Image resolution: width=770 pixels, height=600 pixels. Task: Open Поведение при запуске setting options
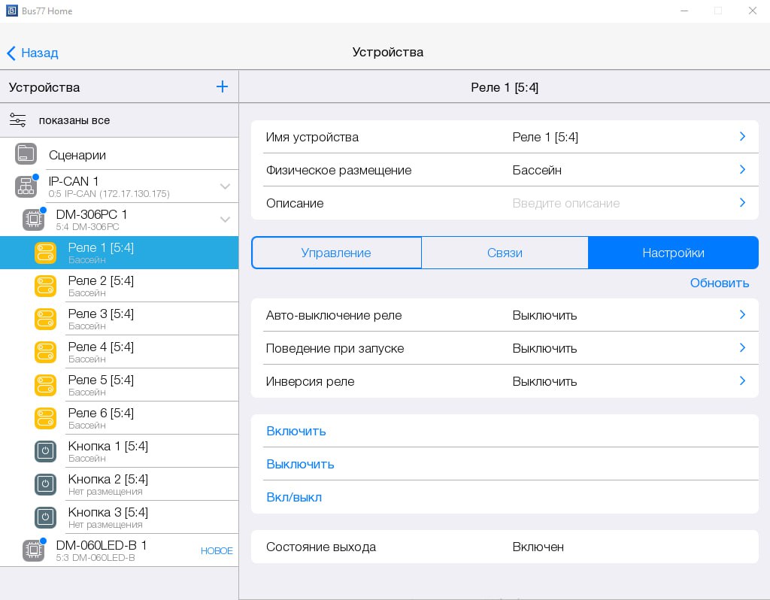[741, 348]
